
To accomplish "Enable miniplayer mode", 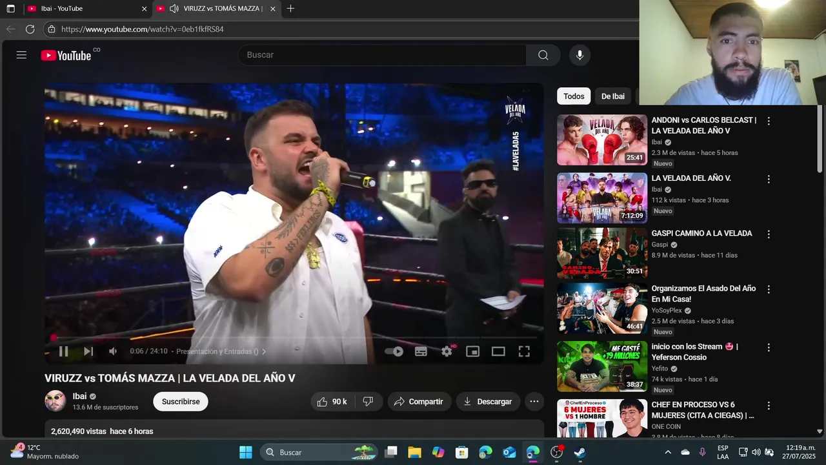I will (472, 351).
